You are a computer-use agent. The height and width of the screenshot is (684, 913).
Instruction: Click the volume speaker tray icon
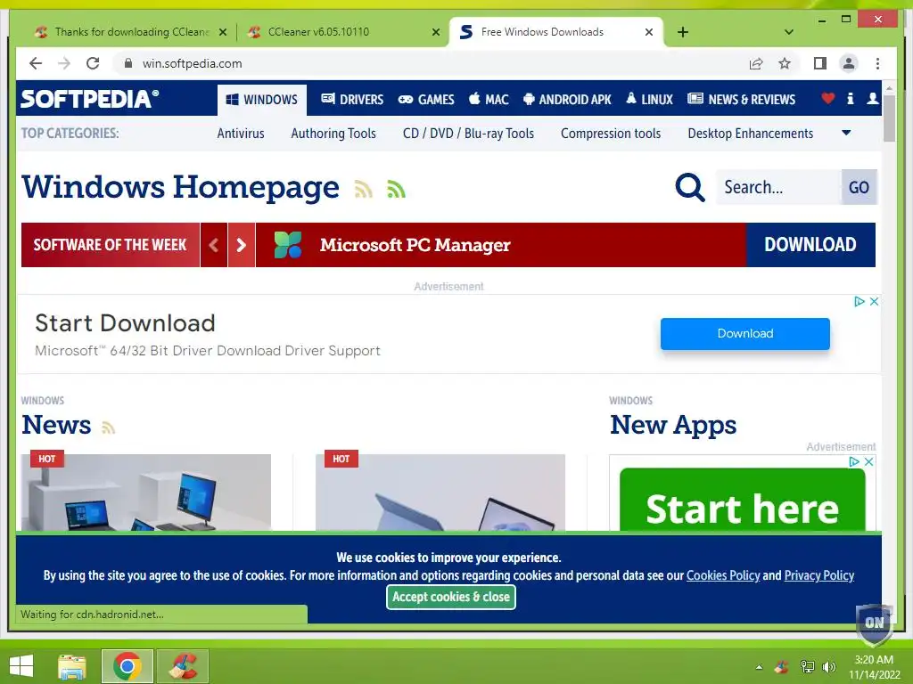828,667
